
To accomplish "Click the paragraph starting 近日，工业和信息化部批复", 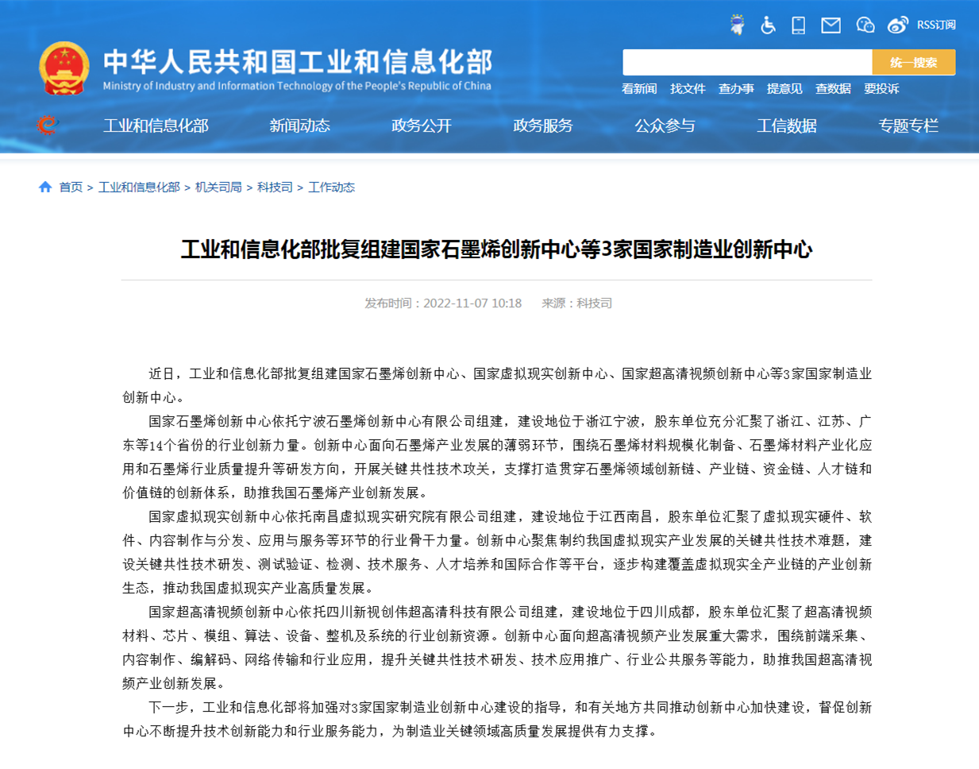I will tap(497, 385).
